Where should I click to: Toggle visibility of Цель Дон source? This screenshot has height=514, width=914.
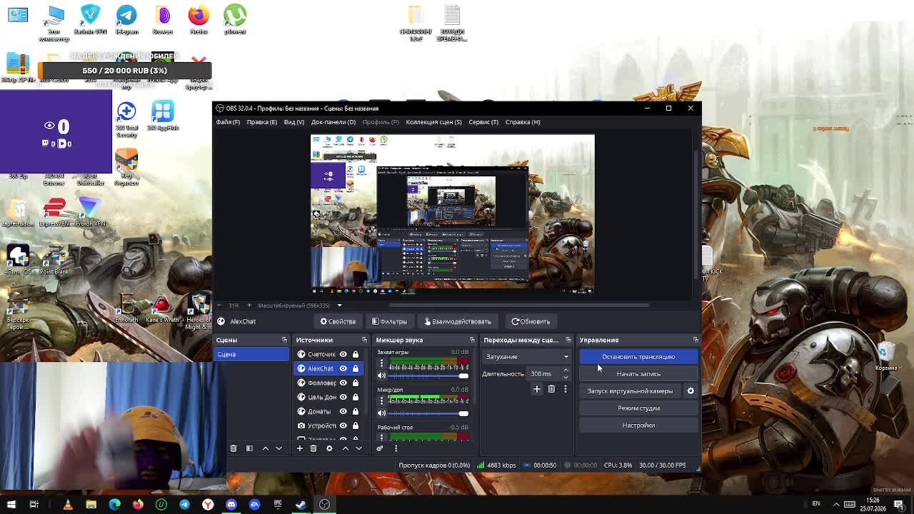[x=343, y=397]
